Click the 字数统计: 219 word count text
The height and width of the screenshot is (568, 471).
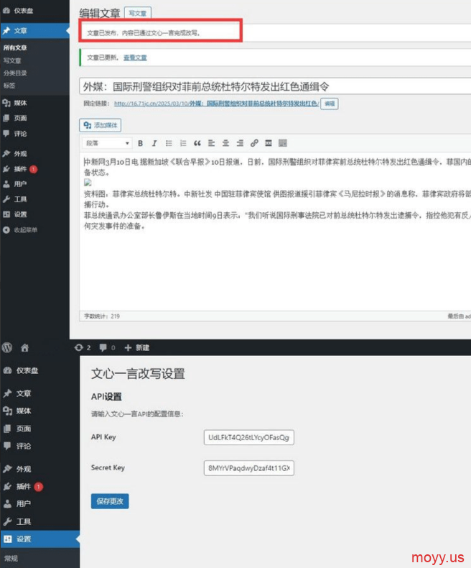click(x=102, y=316)
